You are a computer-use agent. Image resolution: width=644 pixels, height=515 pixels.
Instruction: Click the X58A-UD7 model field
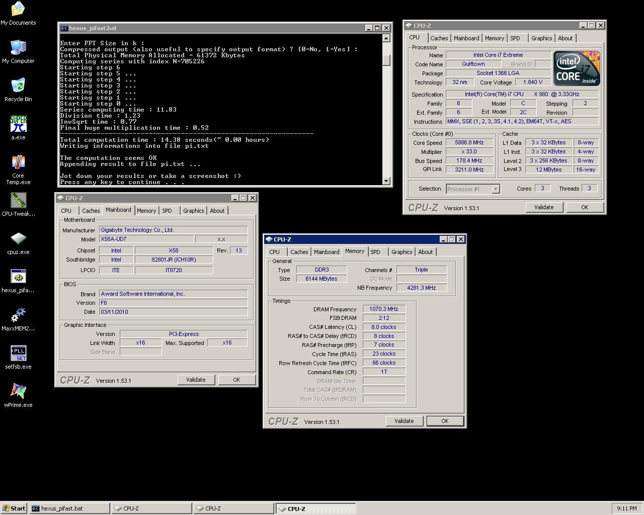pyautogui.click(x=146, y=239)
